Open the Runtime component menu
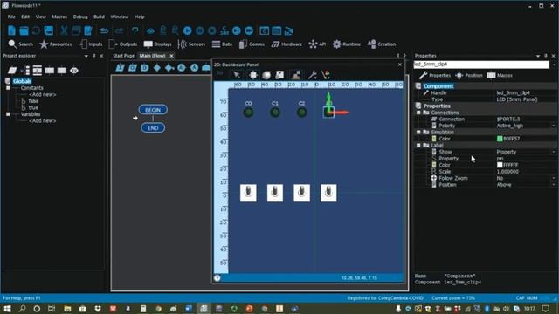 (x=346, y=44)
